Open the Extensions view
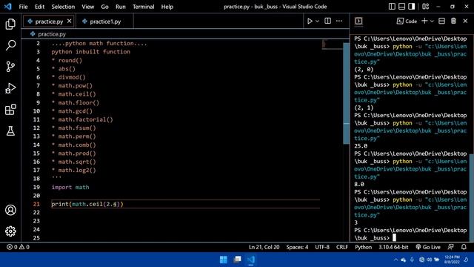The height and width of the screenshot is (267, 474). point(10,110)
